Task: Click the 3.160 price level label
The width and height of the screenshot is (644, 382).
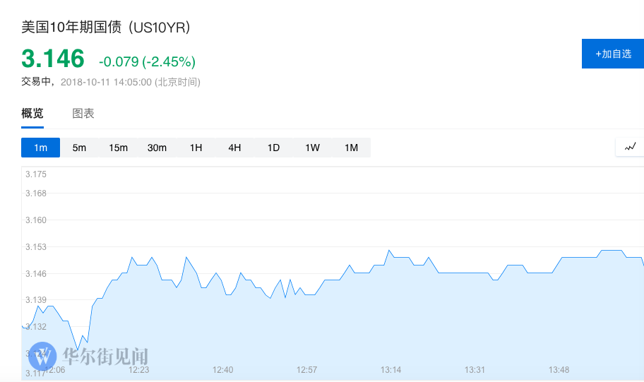Action: pos(35,220)
